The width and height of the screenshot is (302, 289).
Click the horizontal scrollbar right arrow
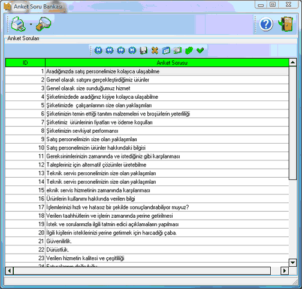pos(285,270)
